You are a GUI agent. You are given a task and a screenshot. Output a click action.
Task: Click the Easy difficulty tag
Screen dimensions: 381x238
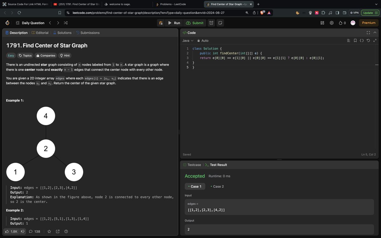[x=11, y=56]
